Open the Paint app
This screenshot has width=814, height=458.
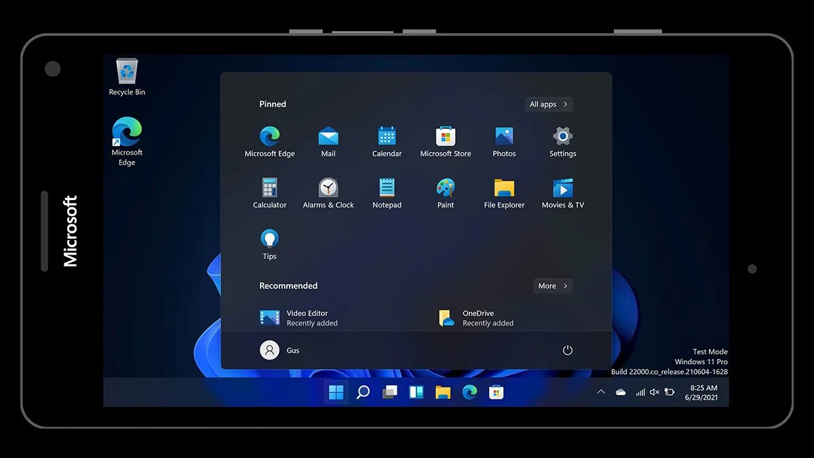tap(446, 193)
